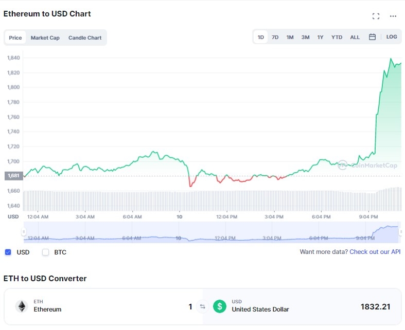The width and height of the screenshot is (405, 330).
Task: Select the 7D time range
Action: [275, 37]
